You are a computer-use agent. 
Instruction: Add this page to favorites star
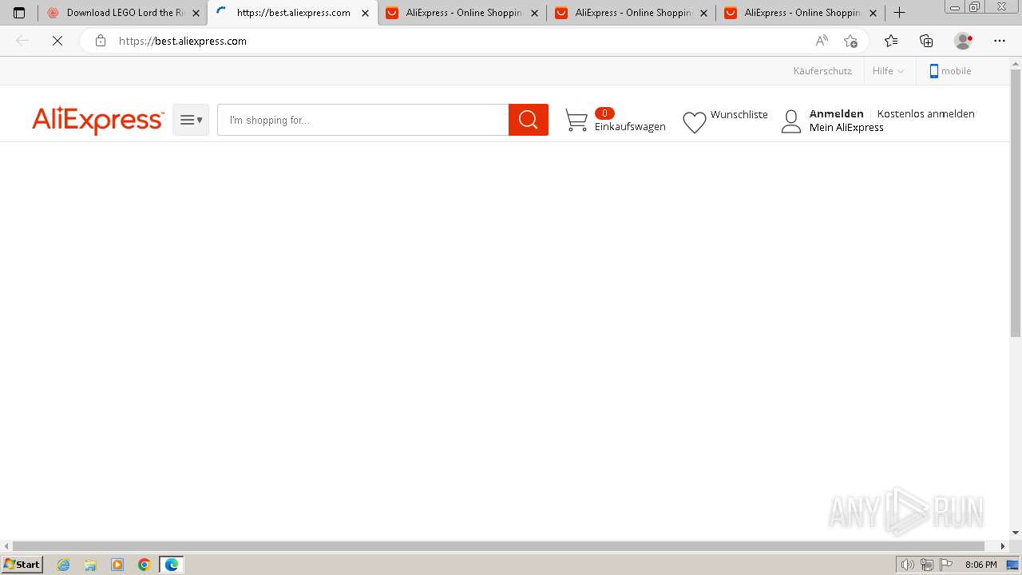click(850, 41)
